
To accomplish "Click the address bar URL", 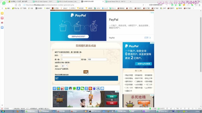I will [x=50, y=5].
